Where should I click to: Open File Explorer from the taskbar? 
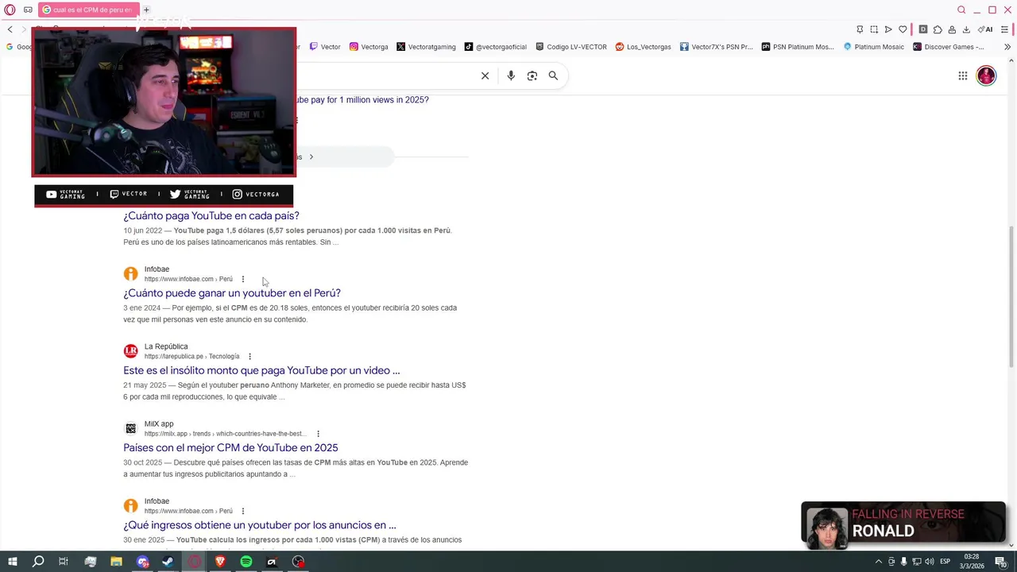(x=116, y=562)
